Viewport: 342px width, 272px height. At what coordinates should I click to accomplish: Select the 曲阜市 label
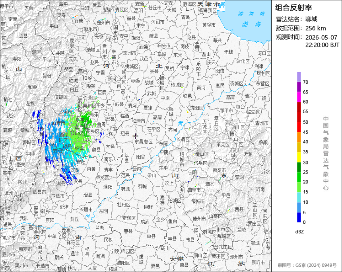point(194,190)
